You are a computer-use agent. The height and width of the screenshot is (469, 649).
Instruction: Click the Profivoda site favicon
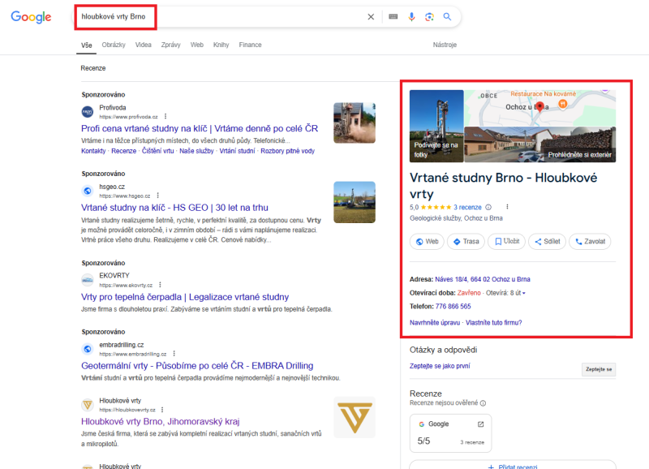click(x=88, y=112)
